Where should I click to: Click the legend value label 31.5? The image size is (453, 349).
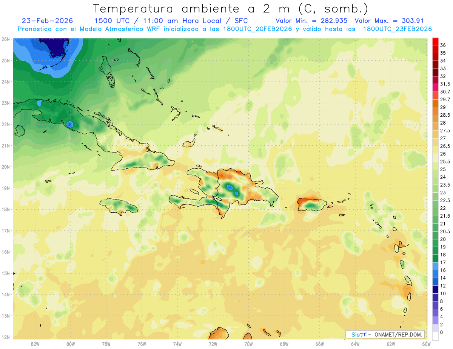tap(445, 84)
